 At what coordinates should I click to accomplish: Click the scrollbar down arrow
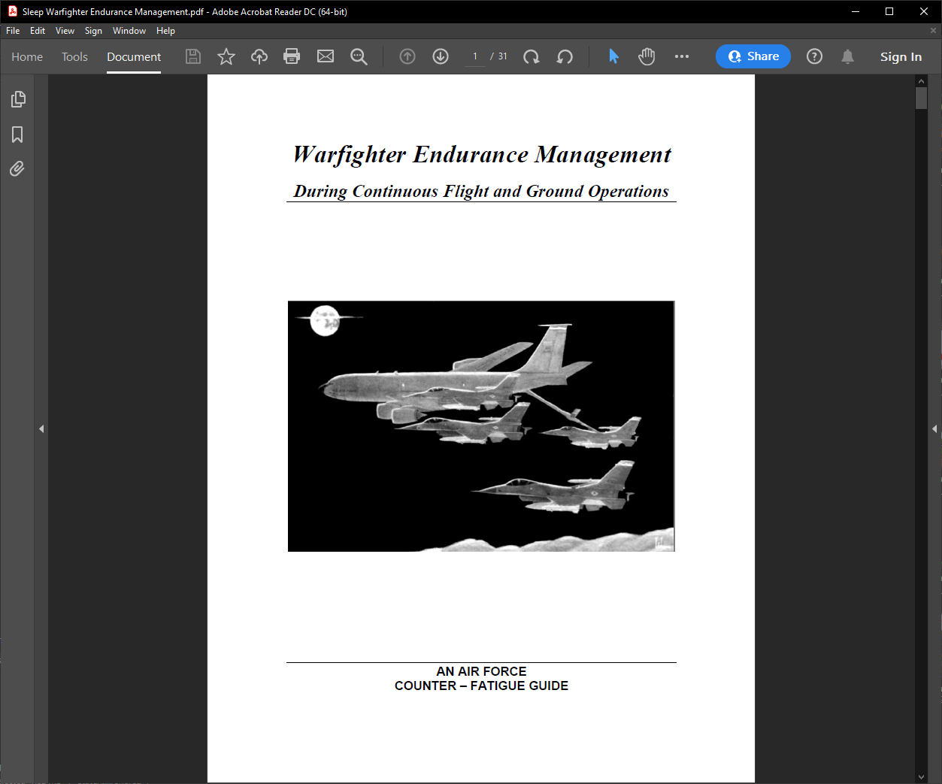922,776
